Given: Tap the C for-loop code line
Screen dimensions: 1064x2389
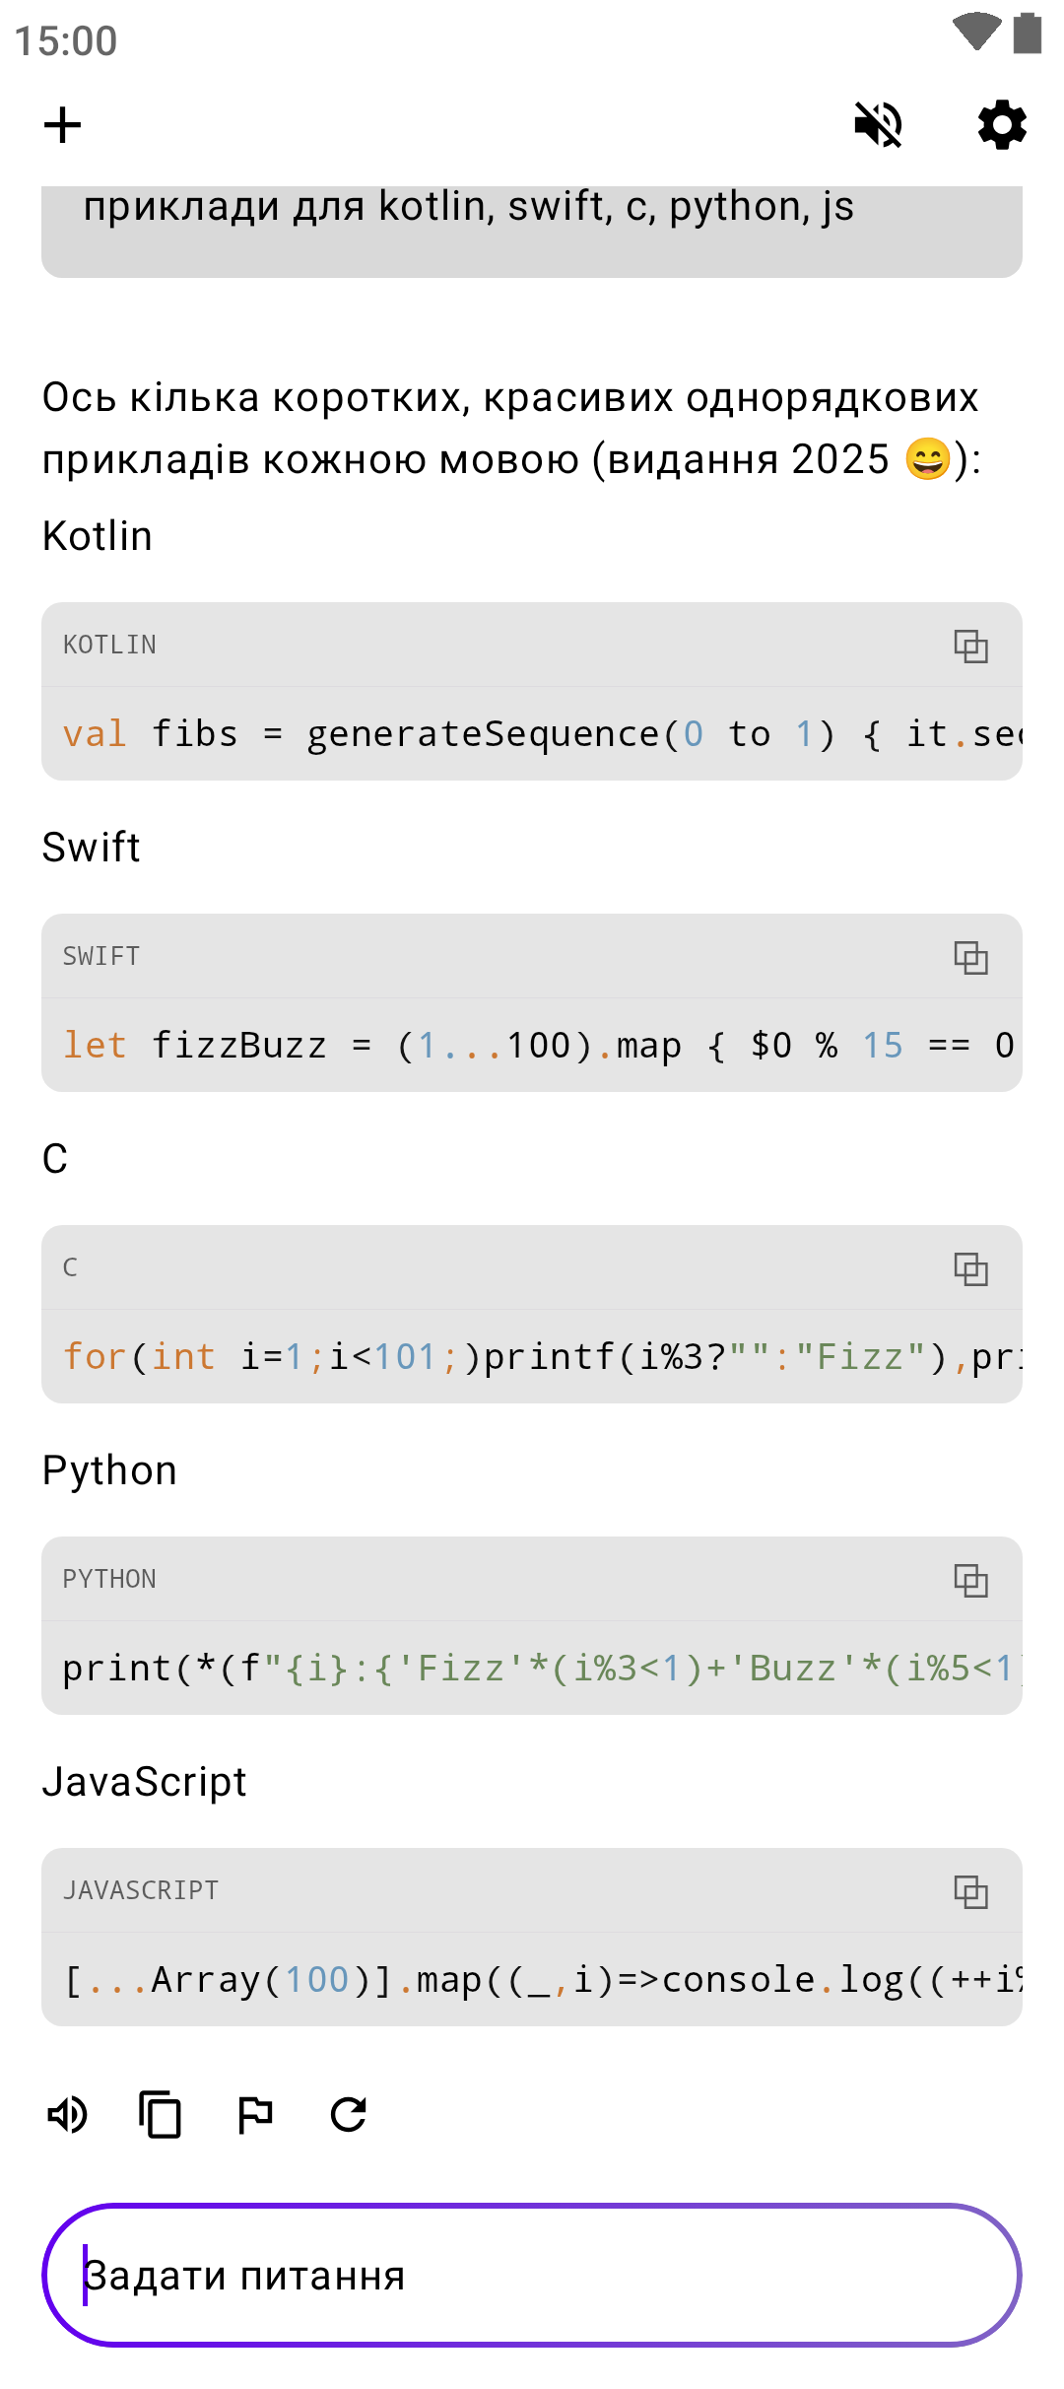Looking at the screenshot, I should [532, 1357].
